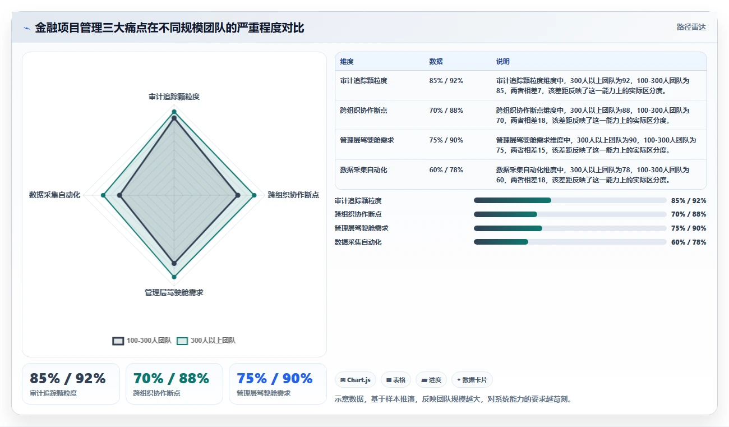Click the 85% / 92% data card
This screenshot has height=427, width=729.
coord(71,384)
